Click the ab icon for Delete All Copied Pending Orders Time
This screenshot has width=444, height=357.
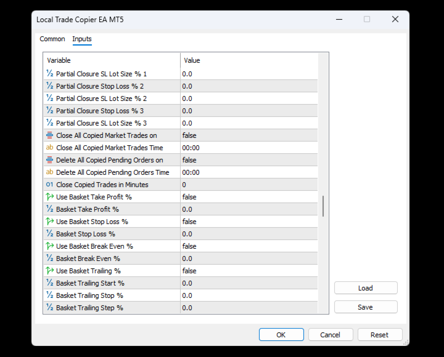click(49, 172)
